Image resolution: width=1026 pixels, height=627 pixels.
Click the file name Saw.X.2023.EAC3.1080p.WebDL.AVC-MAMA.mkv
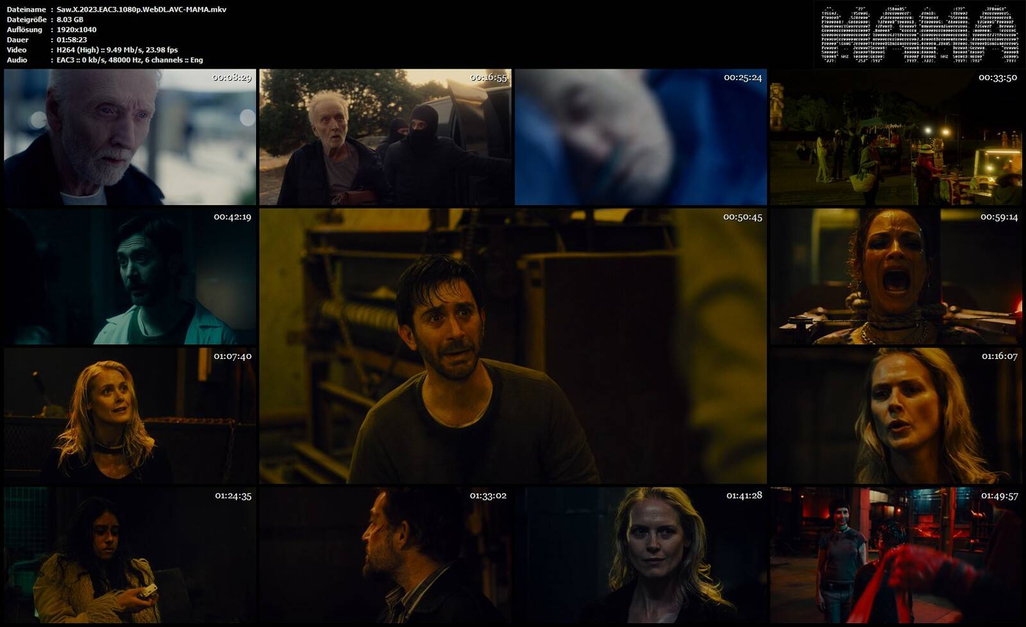[x=141, y=10]
